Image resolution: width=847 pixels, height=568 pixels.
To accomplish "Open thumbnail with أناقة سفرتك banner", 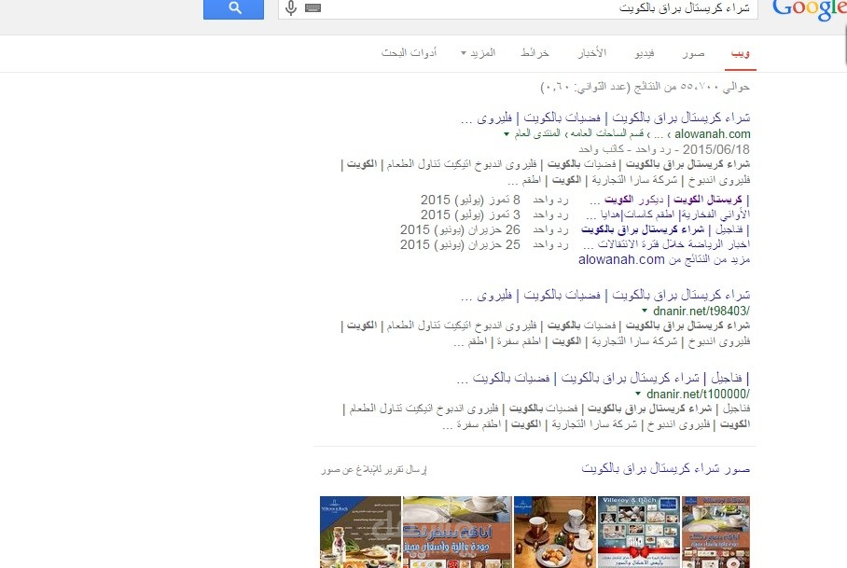I will (x=457, y=532).
